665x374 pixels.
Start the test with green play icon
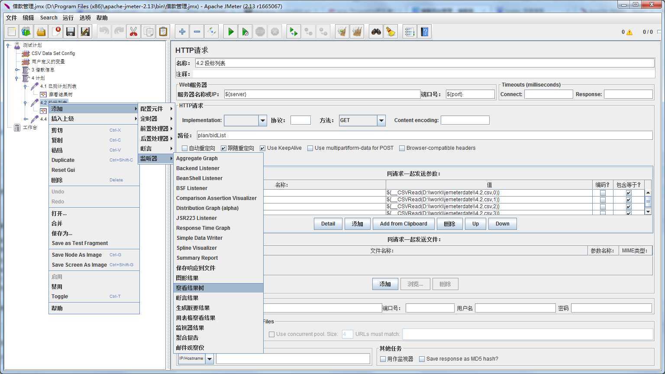[x=231, y=32]
